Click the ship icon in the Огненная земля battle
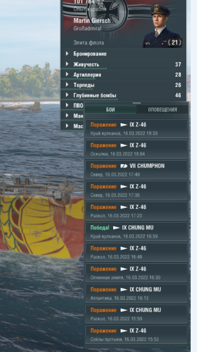Viewport: 197px width, 352px height. [x=124, y=269]
